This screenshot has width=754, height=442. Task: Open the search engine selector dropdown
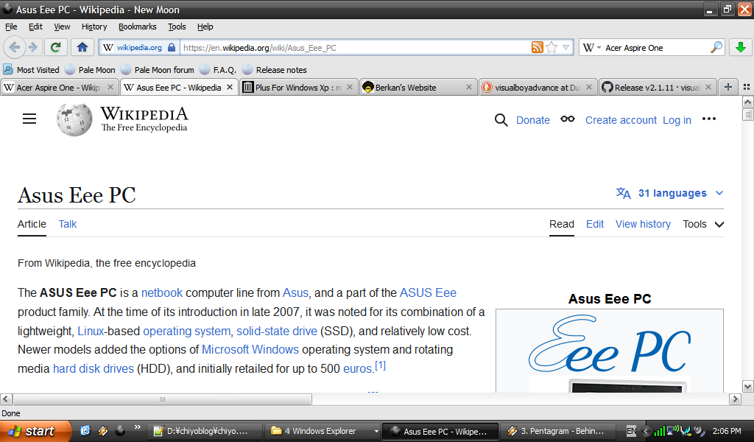pyautogui.click(x=591, y=47)
